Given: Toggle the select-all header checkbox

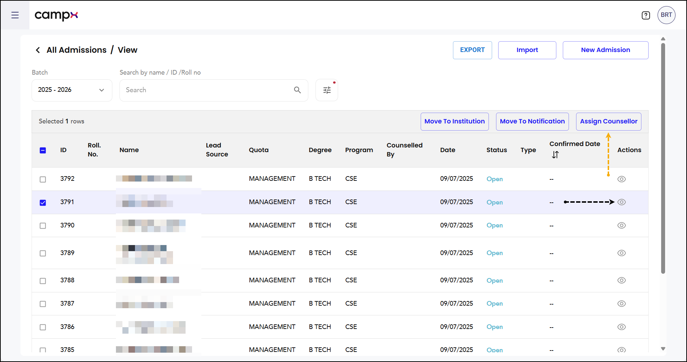Looking at the screenshot, I should click(x=43, y=150).
